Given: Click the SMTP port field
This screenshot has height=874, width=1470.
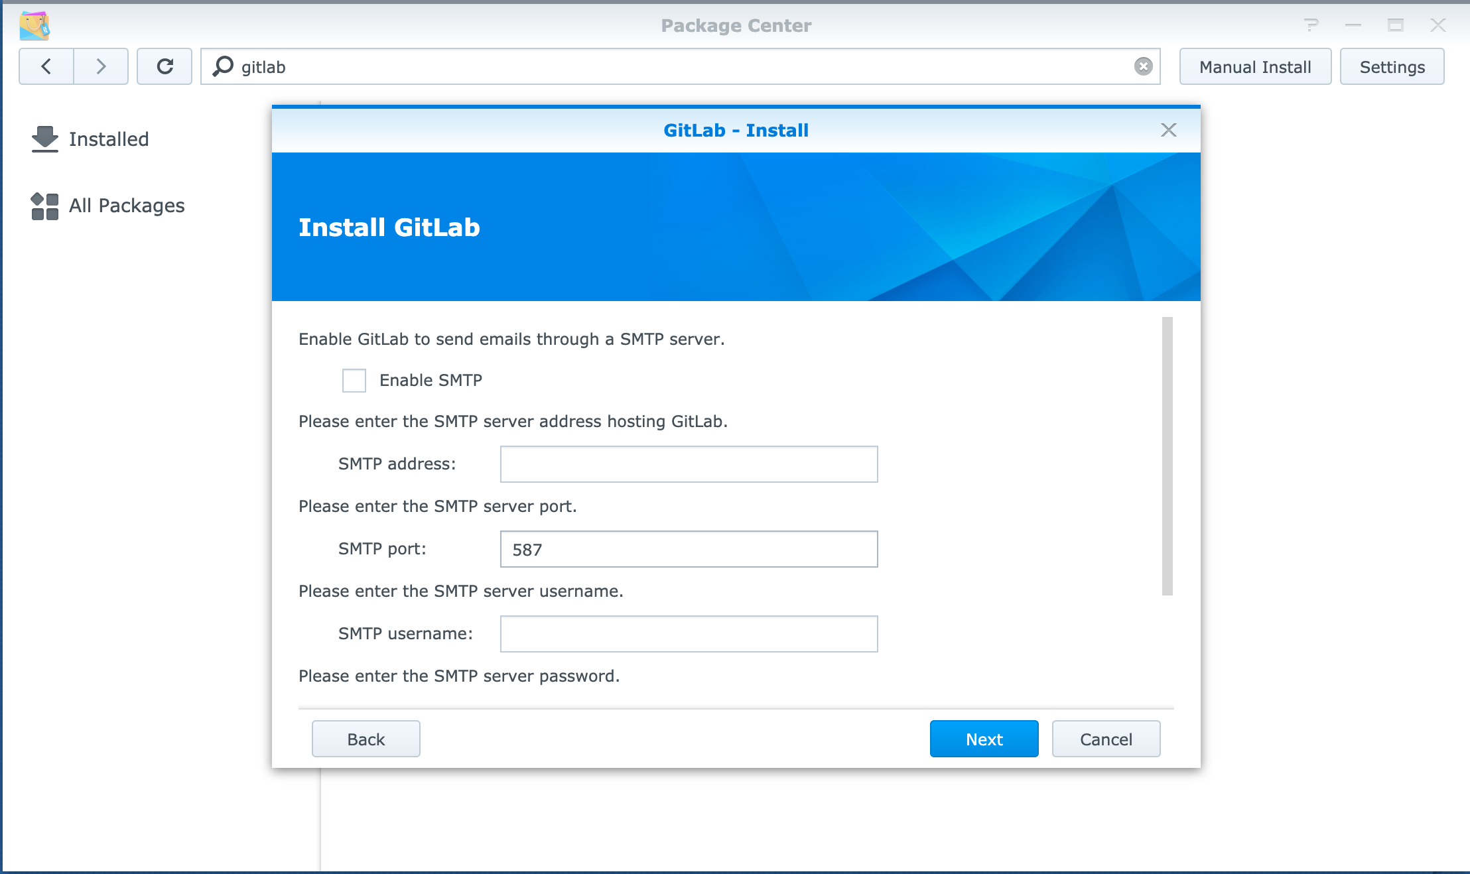Looking at the screenshot, I should [x=689, y=549].
